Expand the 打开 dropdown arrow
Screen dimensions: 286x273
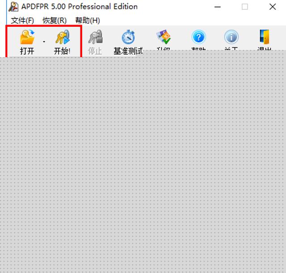pos(44,42)
